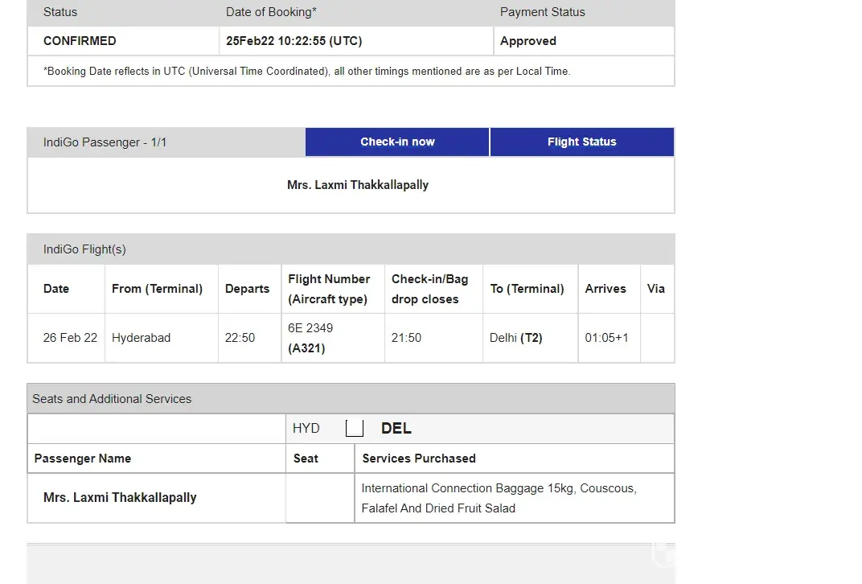The image size is (862, 584).
Task: Click the Approved payment status value
Action: tap(527, 41)
